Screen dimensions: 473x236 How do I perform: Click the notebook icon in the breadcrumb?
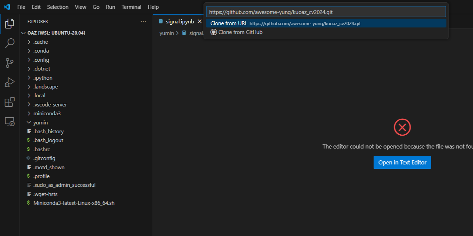[184, 33]
